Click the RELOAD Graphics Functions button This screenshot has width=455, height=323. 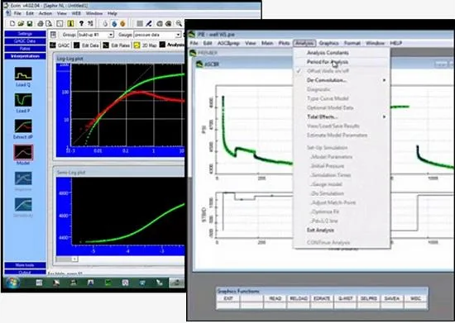click(x=299, y=298)
